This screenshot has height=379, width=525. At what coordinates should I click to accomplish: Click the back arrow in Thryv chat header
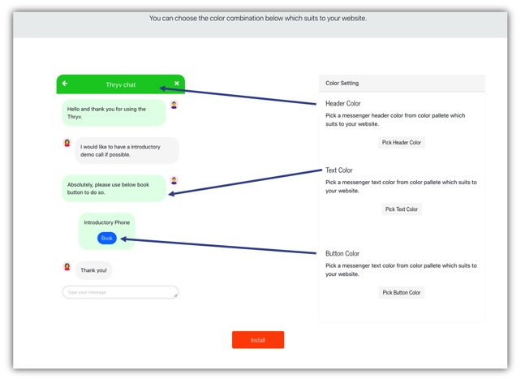[x=65, y=84]
